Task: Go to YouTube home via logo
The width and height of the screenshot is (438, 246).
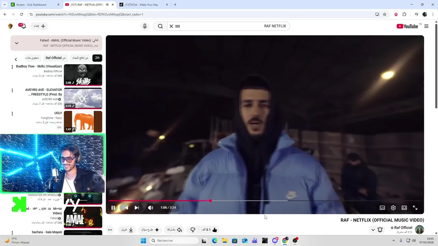Action: (407, 26)
